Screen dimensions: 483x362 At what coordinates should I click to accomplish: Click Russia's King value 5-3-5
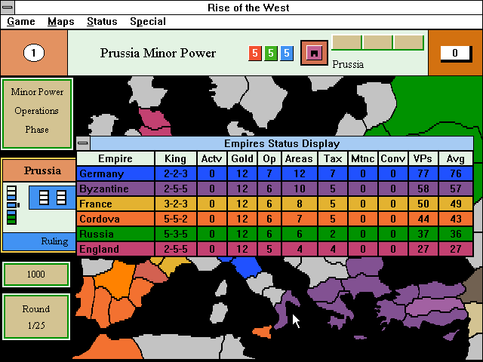176,234
